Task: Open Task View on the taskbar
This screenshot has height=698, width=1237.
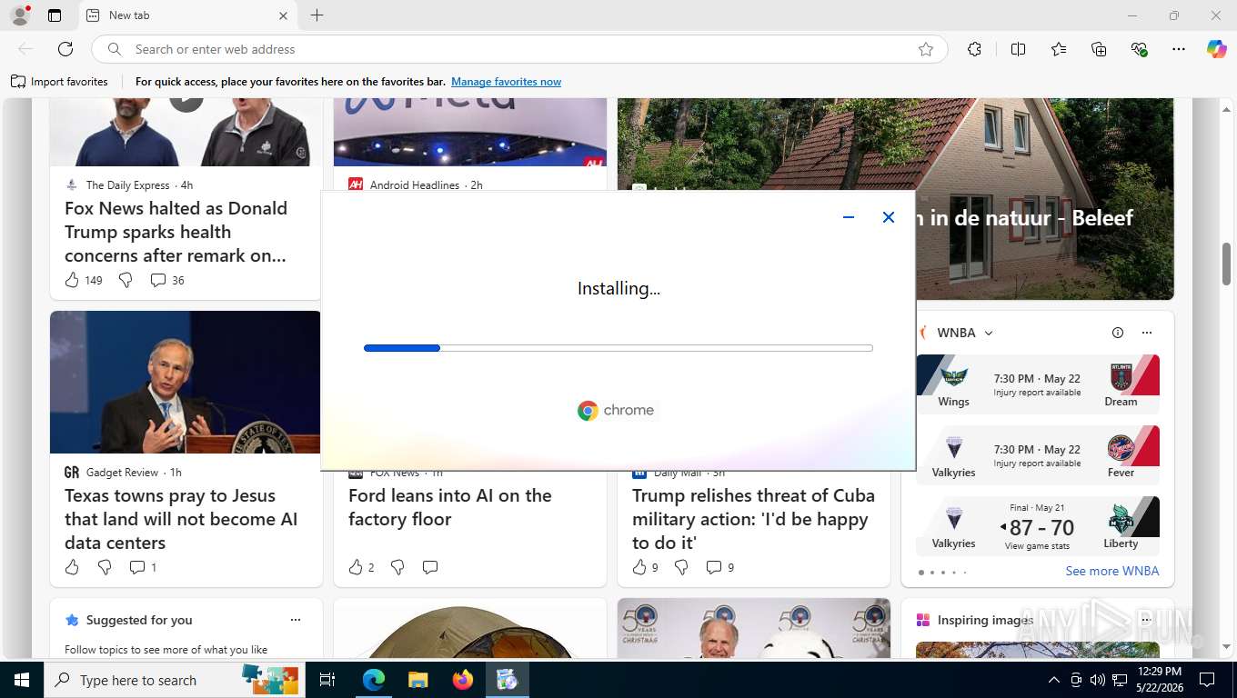Action: [x=327, y=680]
